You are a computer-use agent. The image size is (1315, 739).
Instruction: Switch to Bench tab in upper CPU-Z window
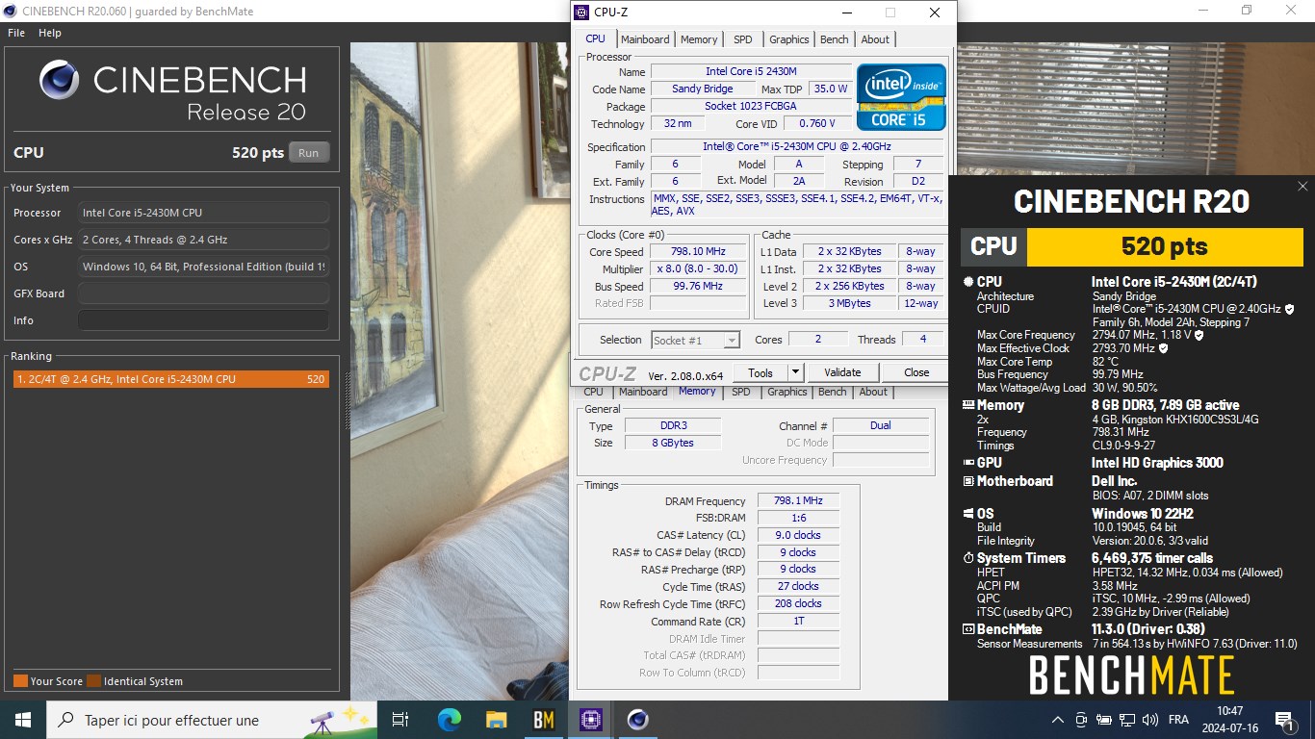[835, 39]
